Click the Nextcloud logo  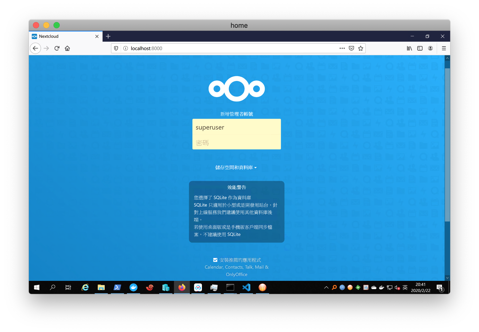point(236,89)
